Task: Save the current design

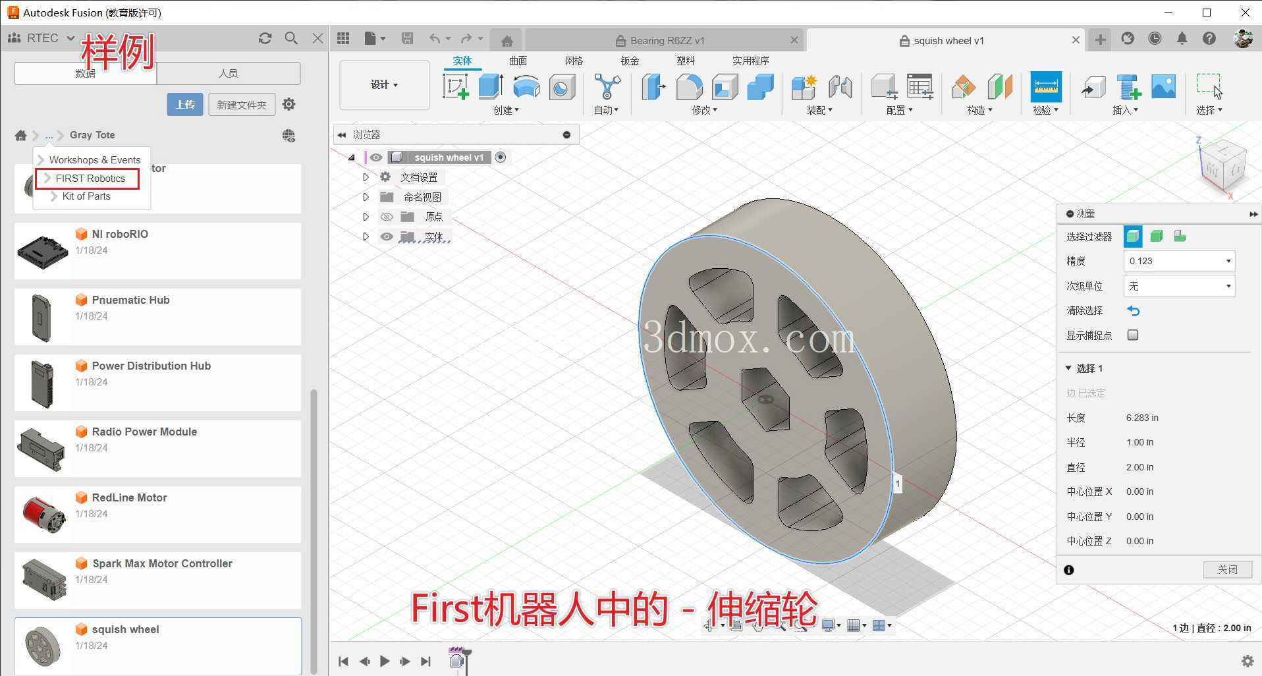Action: point(407,39)
